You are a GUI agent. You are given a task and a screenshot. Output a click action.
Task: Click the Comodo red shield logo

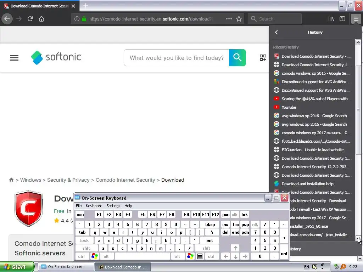[x=29, y=208]
